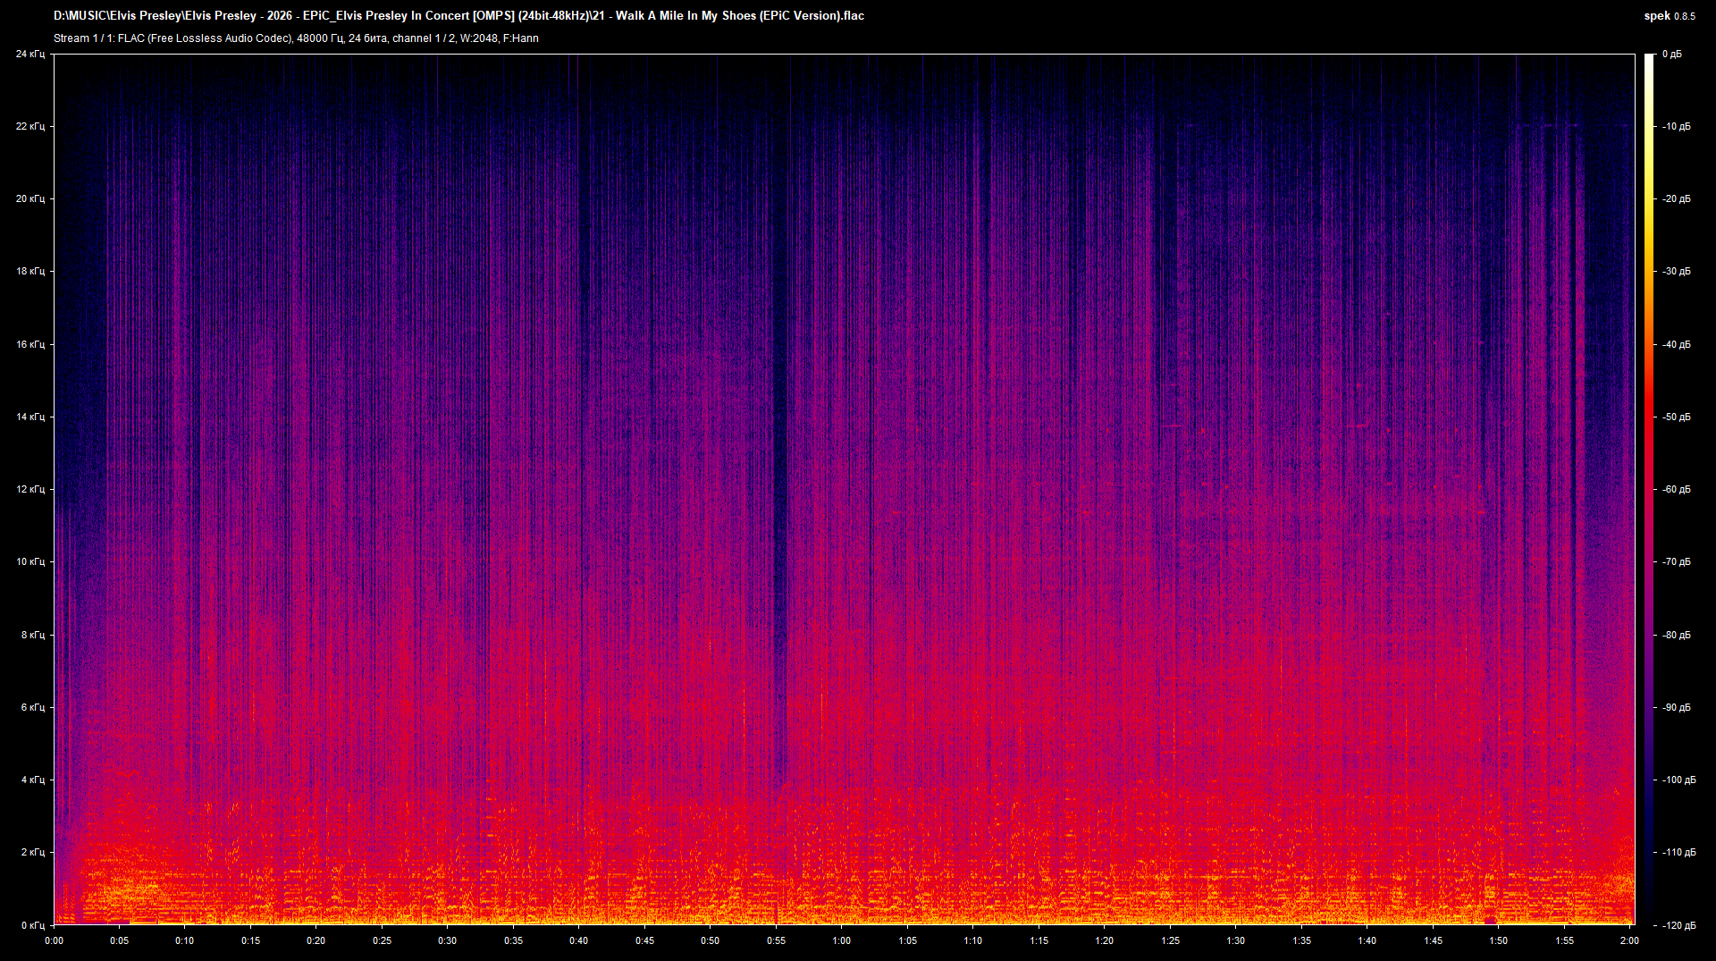Click the -100 дБ level label
Image resolution: width=1716 pixels, height=961 pixels.
(1679, 780)
